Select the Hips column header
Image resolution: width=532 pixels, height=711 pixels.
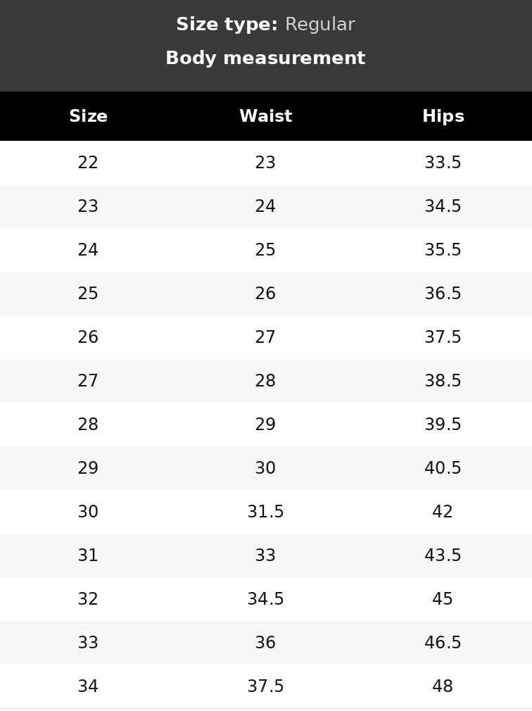[x=443, y=116]
